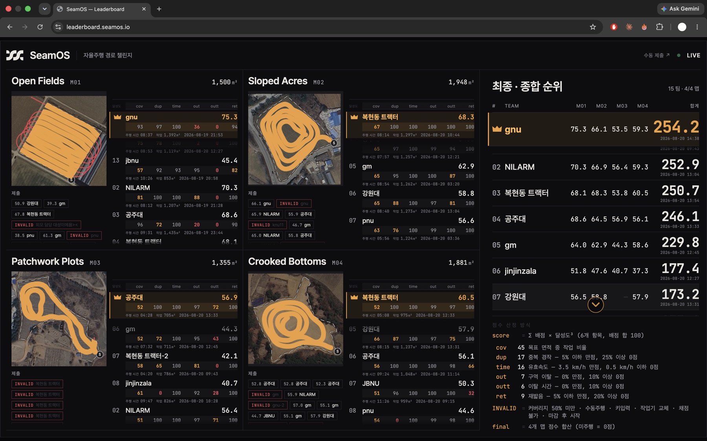Screen dimensions: 707x441
Task: Click the '57.9 강원대' submission chip
Action: tap(322, 416)
